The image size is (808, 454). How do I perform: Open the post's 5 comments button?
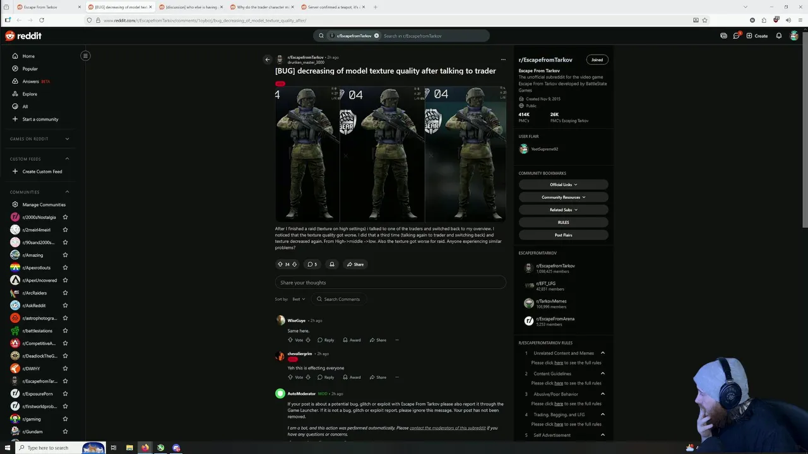tap(312, 264)
